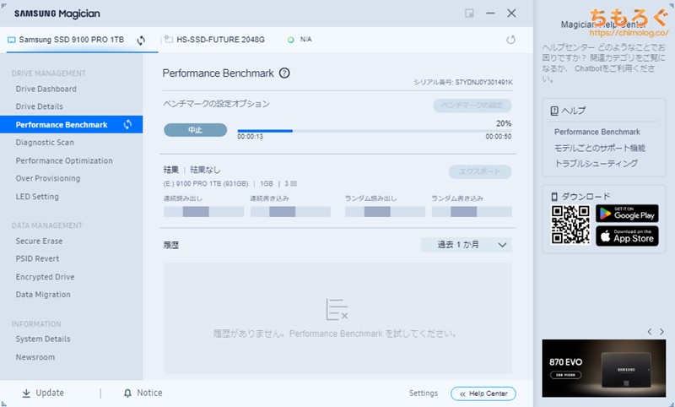Open System Details in the sidebar
Image resolution: width=675 pixels, height=407 pixels.
coord(43,339)
